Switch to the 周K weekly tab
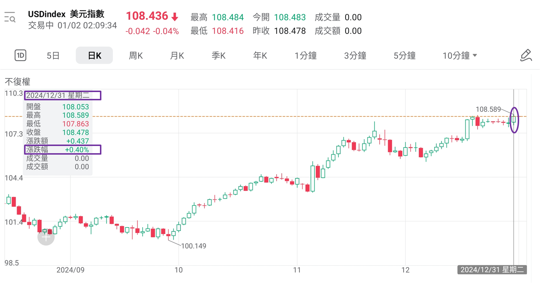Screen dimensions: 540x283 [136, 56]
